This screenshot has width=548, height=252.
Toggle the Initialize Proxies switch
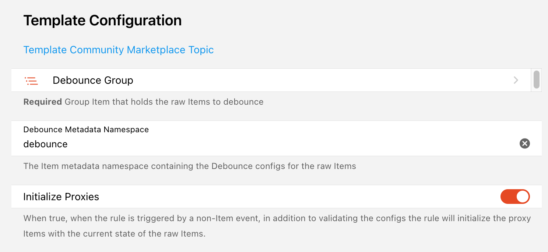[x=515, y=197]
